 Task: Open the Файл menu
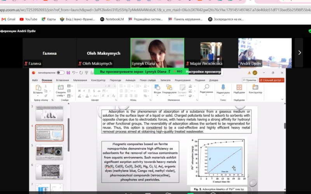35,80
